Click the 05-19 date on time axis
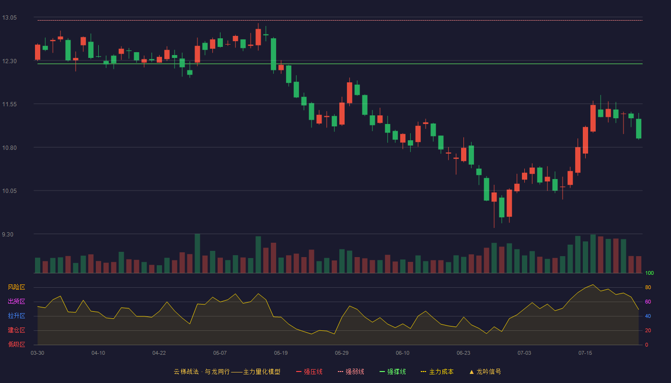This screenshot has height=383, width=671. point(281,353)
